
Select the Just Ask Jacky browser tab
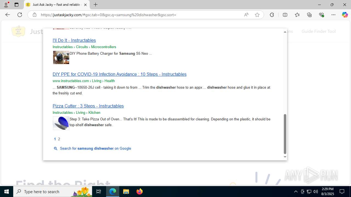click(x=57, y=5)
